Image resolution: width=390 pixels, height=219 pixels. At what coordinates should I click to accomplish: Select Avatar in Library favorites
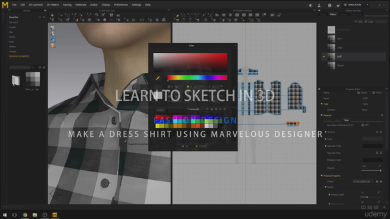[12, 27]
